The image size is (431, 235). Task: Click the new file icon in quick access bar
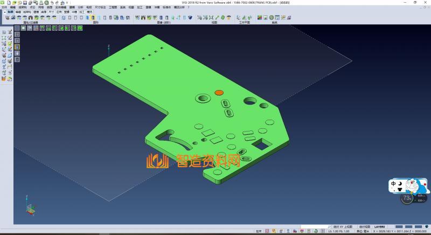point(8,2)
